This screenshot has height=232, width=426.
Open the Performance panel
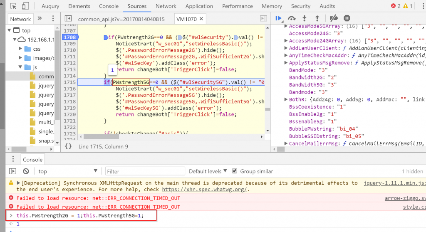[238, 6]
